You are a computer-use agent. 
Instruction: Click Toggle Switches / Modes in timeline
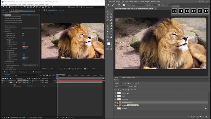click(x=35, y=118)
